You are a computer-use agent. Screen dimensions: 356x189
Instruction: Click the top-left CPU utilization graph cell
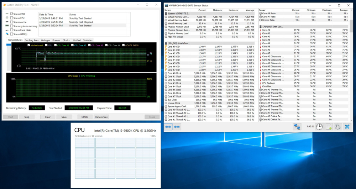(85, 143)
